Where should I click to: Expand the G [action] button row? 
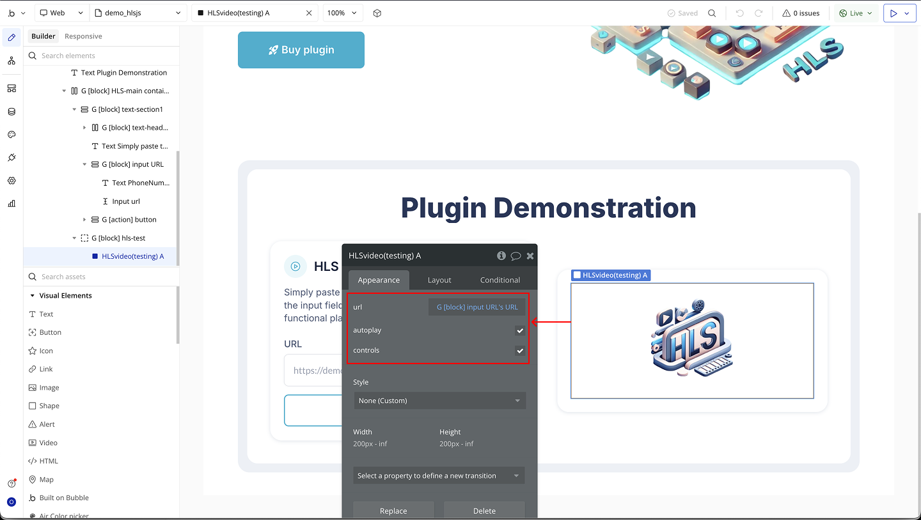pyautogui.click(x=84, y=220)
